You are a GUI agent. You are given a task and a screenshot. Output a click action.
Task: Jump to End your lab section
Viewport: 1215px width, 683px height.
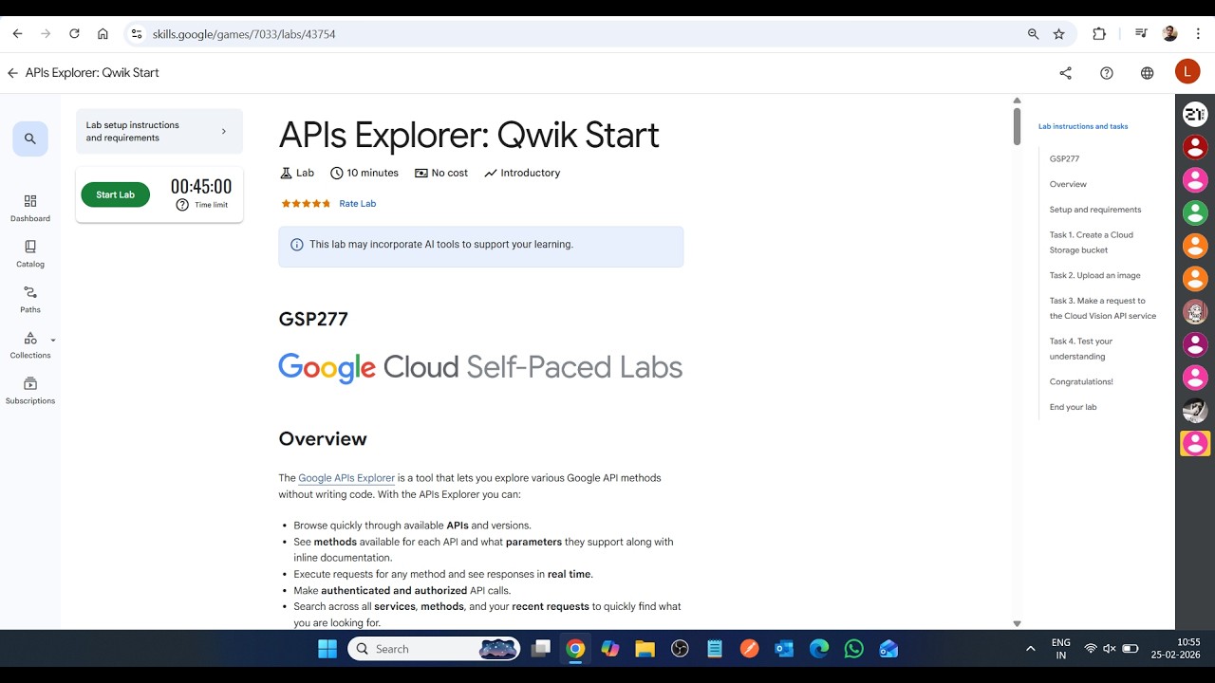click(1073, 407)
